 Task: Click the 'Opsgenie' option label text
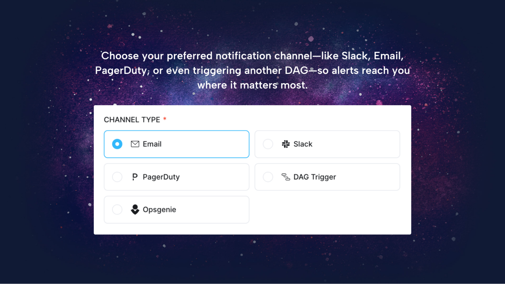click(x=159, y=210)
